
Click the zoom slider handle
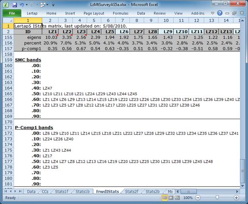pos(217,198)
